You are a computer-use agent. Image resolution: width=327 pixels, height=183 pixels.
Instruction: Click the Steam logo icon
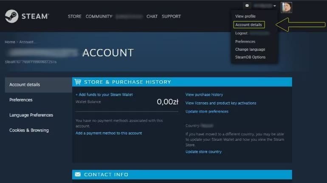11,16
